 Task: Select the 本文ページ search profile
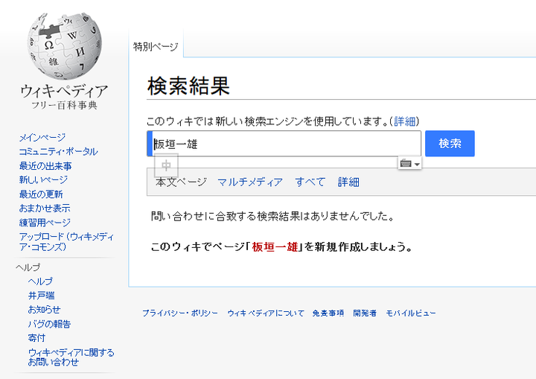click(181, 182)
